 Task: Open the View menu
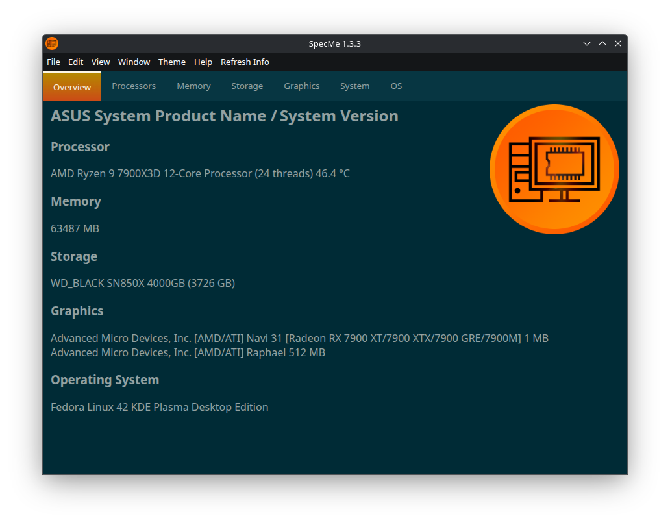101,62
